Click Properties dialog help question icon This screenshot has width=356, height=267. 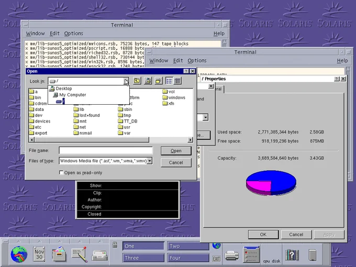[x=337, y=79]
